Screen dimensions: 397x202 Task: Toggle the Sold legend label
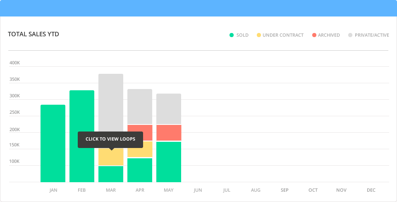[242, 35]
